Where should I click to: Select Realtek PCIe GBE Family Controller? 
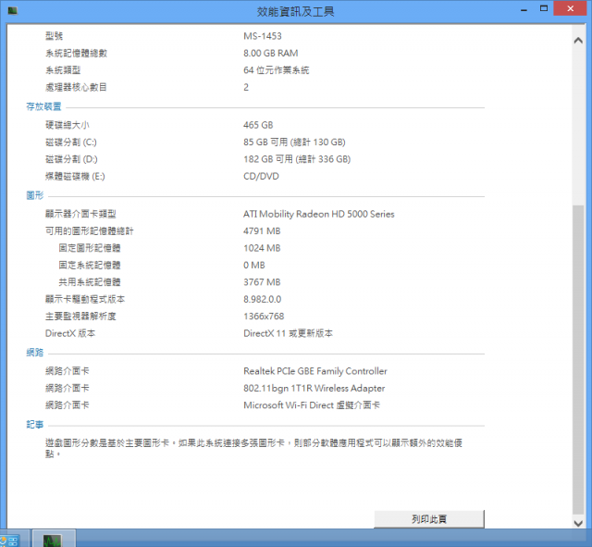click(x=315, y=371)
